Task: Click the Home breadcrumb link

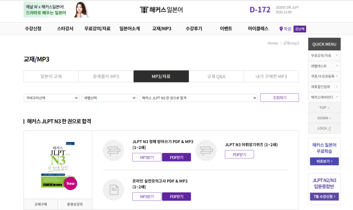Action: coord(272,43)
